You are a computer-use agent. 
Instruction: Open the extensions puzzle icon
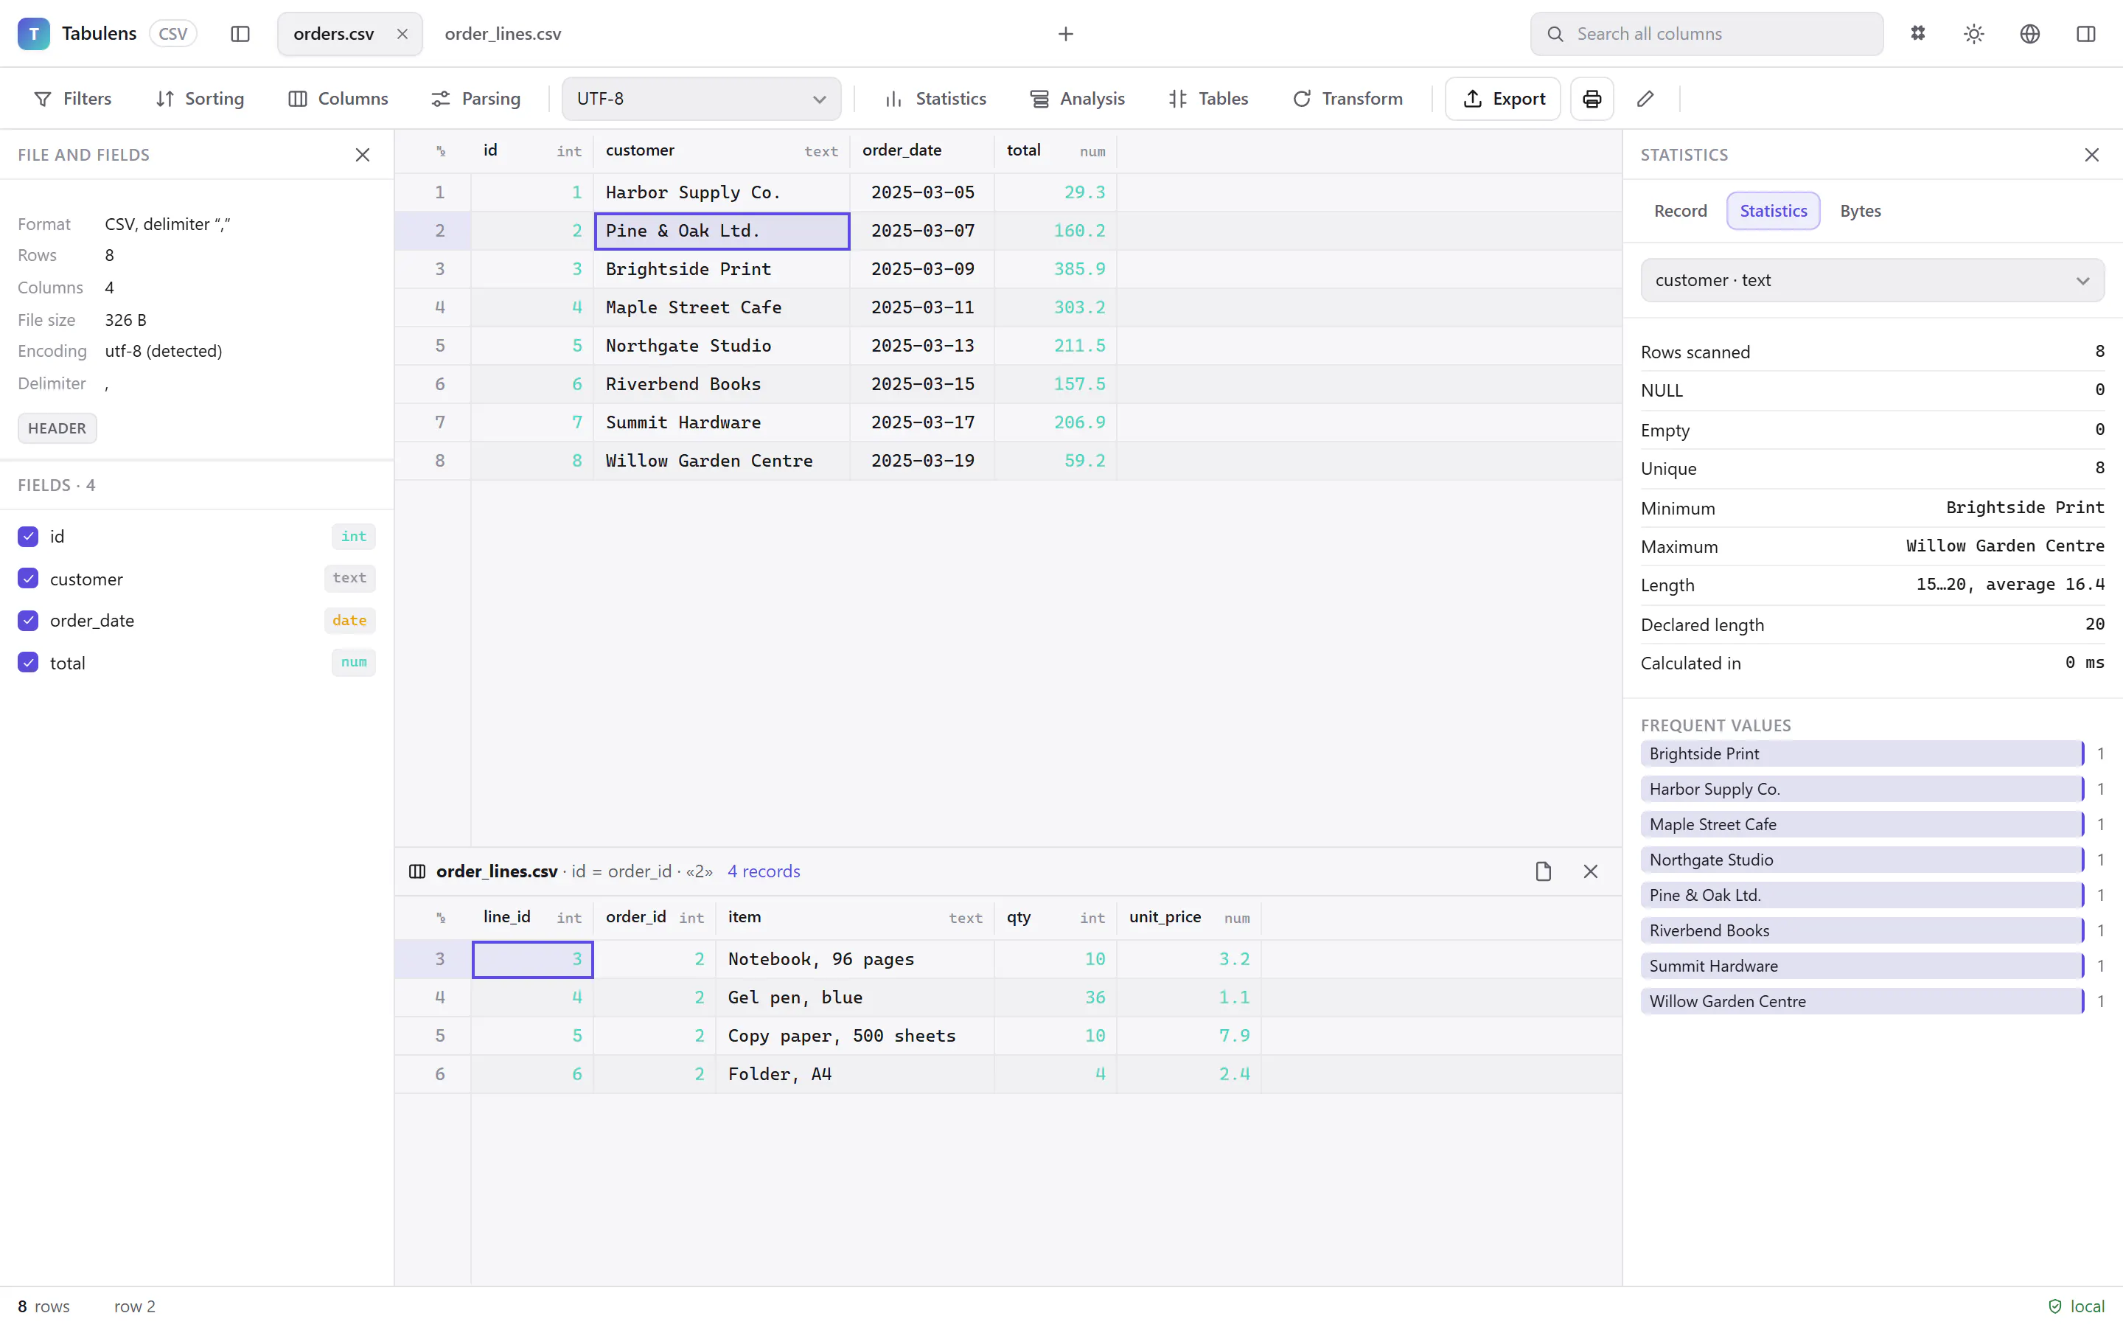pos(1919,33)
